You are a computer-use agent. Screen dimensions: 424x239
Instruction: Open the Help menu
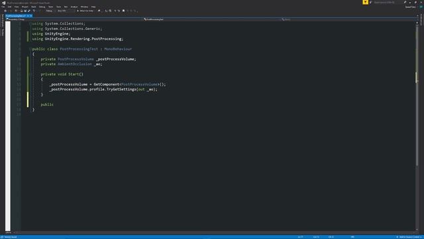point(93,7)
